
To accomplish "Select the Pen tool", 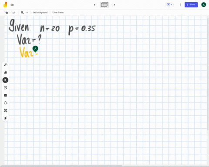I will 5,65.
